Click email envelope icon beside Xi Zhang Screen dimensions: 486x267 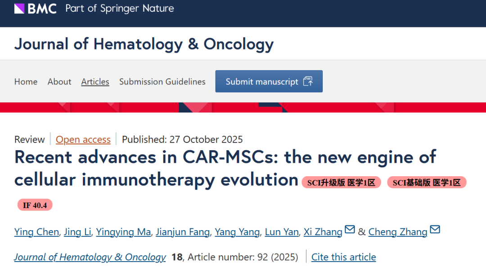coord(350,230)
